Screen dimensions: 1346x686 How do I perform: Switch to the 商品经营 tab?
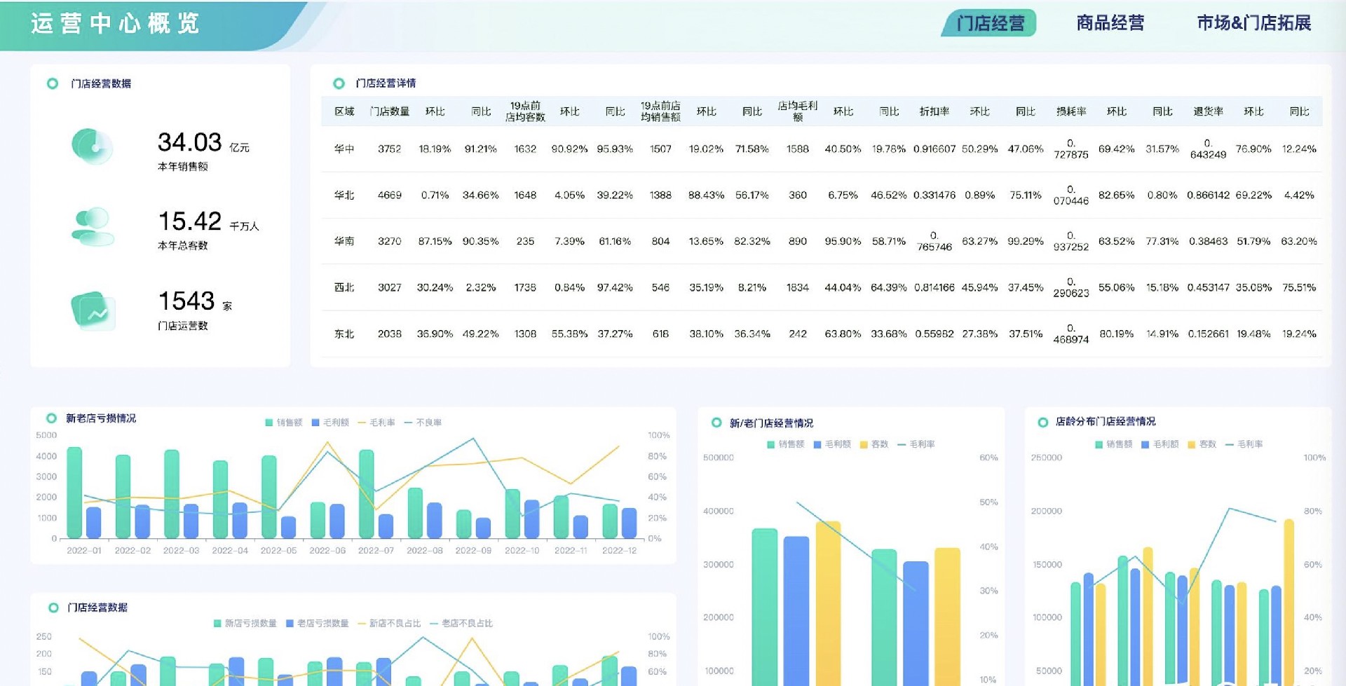pos(1110,23)
